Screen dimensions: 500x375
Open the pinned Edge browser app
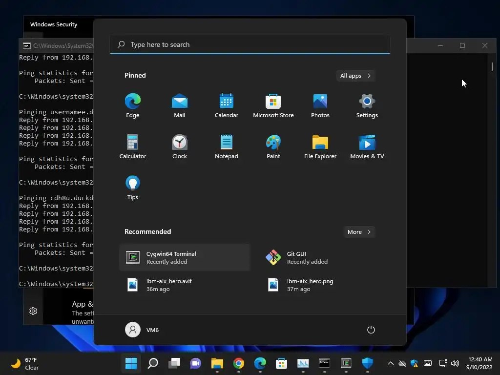[x=133, y=105]
